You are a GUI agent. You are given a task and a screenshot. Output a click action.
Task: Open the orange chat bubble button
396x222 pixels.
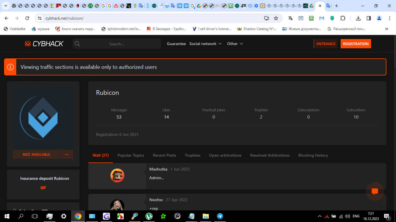(375, 191)
